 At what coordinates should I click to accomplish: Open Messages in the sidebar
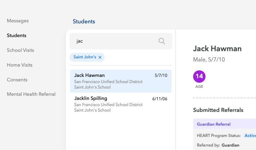coord(18,21)
